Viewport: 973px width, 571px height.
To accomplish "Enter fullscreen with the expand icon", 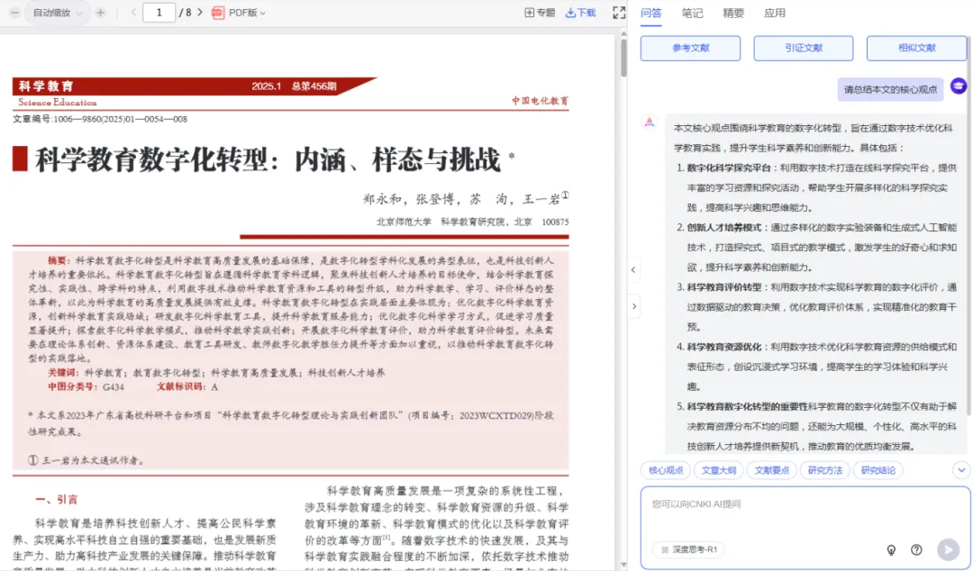I will click(619, 13).
